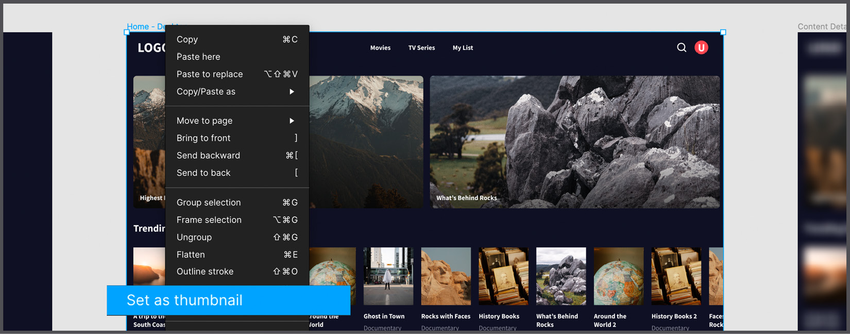
Task: Open the Around the World 2 thumbnail
Action: click(619, 276)
